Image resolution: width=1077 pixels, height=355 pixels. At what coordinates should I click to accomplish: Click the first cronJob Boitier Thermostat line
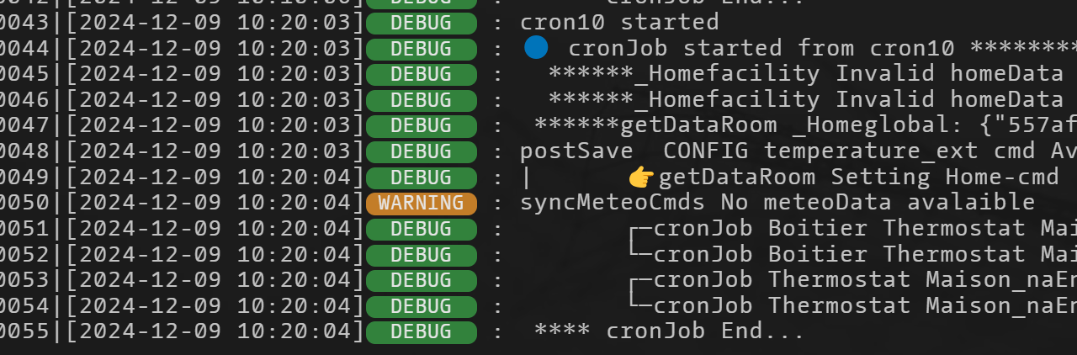pyautogui.click(x=853, y=229)
